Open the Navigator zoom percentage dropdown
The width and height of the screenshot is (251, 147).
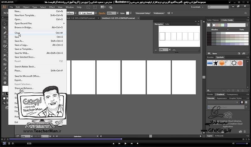coord(170,50)
